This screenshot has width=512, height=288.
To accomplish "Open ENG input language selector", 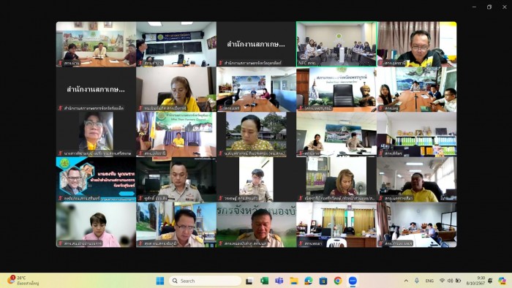I will coord(429,281).
